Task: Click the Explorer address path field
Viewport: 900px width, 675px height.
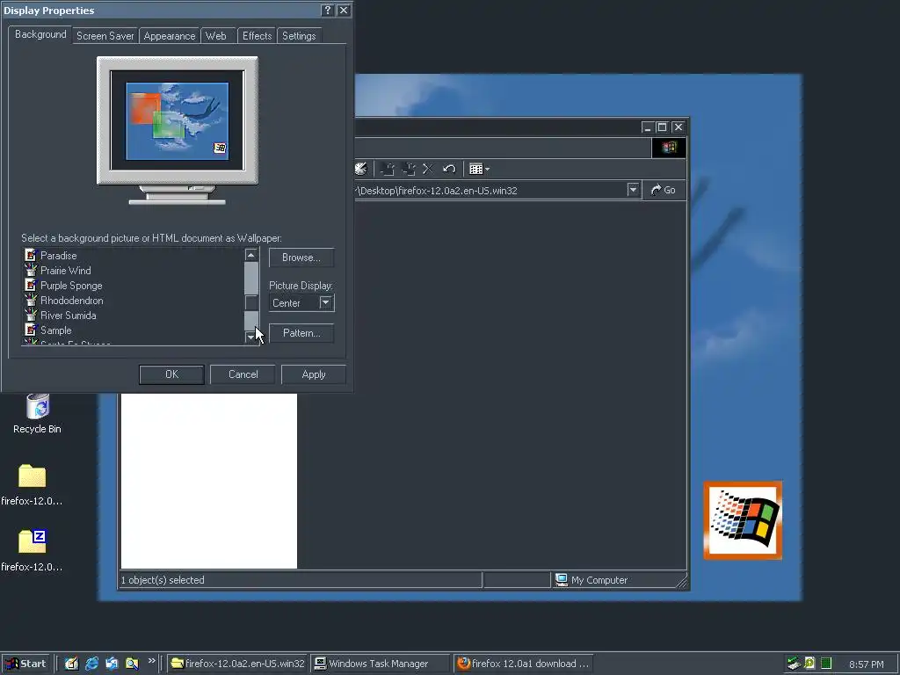Action: click(x=490, y=190)
